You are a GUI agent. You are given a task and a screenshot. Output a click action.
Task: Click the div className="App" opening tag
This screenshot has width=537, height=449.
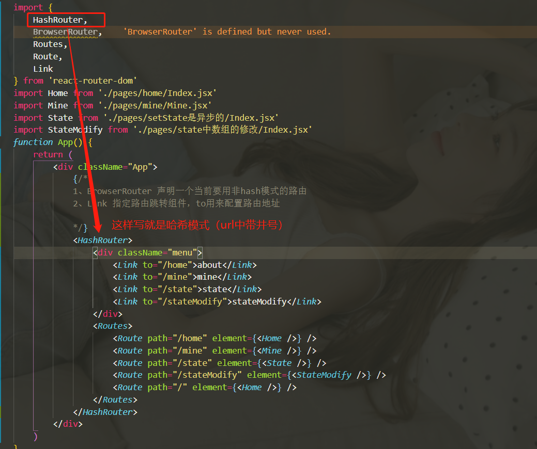pyautogui.click(x=105, y=167)
